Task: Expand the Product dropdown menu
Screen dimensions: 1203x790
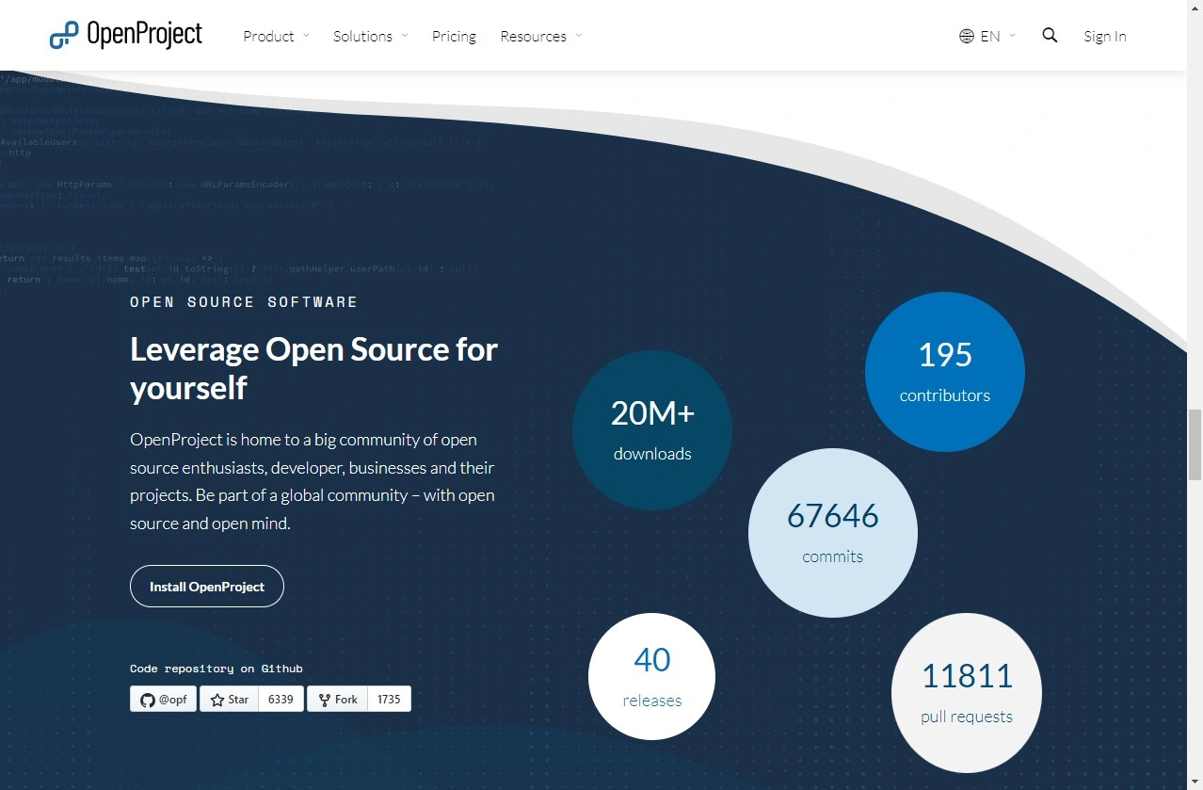Action: pos(276,37)
